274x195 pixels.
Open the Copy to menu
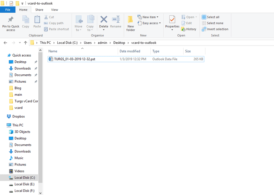click(x=90, y=23)
